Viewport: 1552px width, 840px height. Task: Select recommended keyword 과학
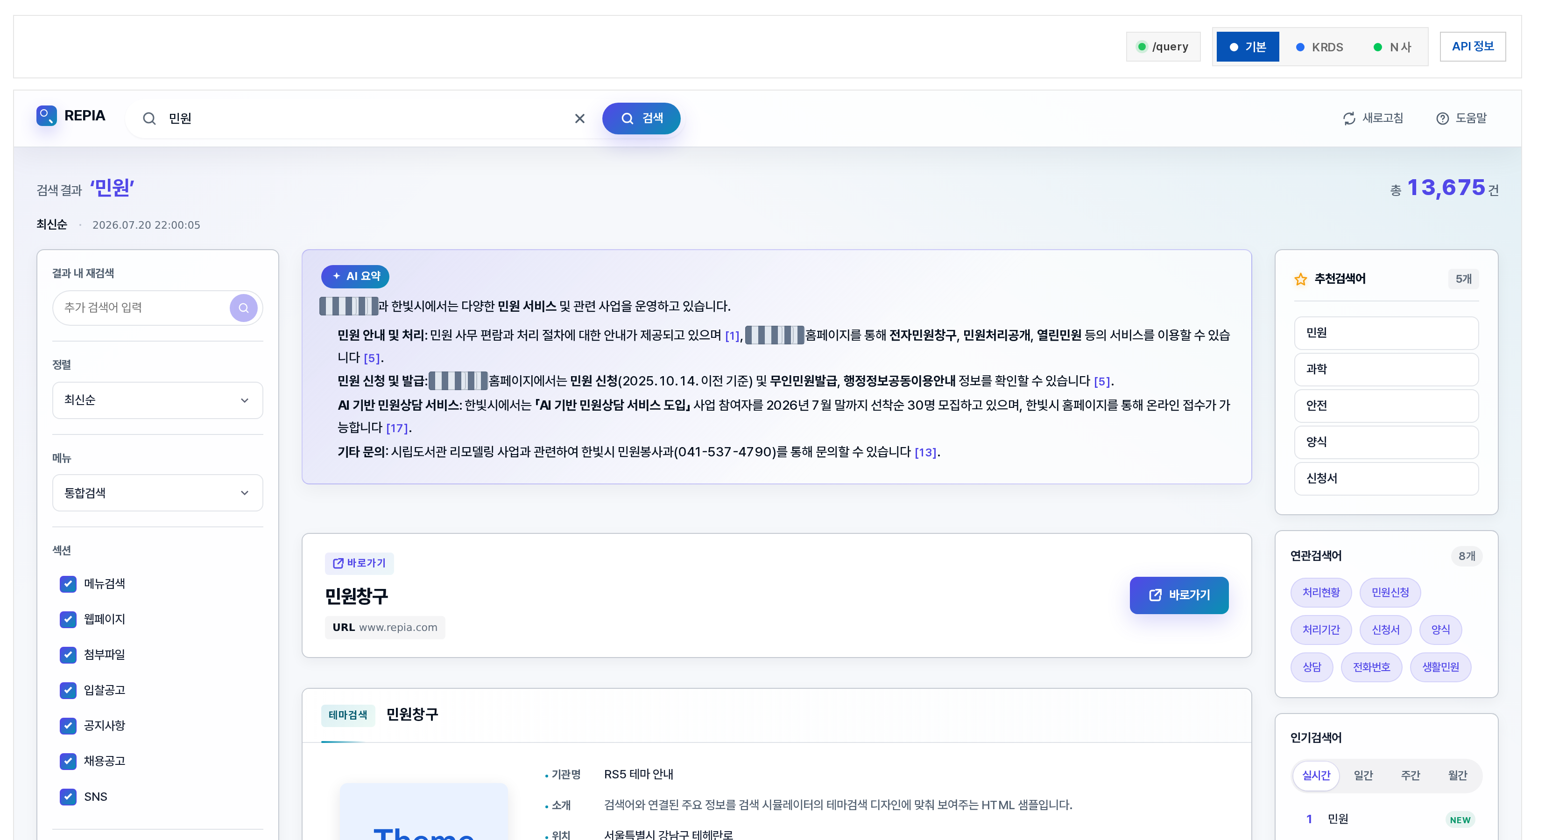(1386, 369)
